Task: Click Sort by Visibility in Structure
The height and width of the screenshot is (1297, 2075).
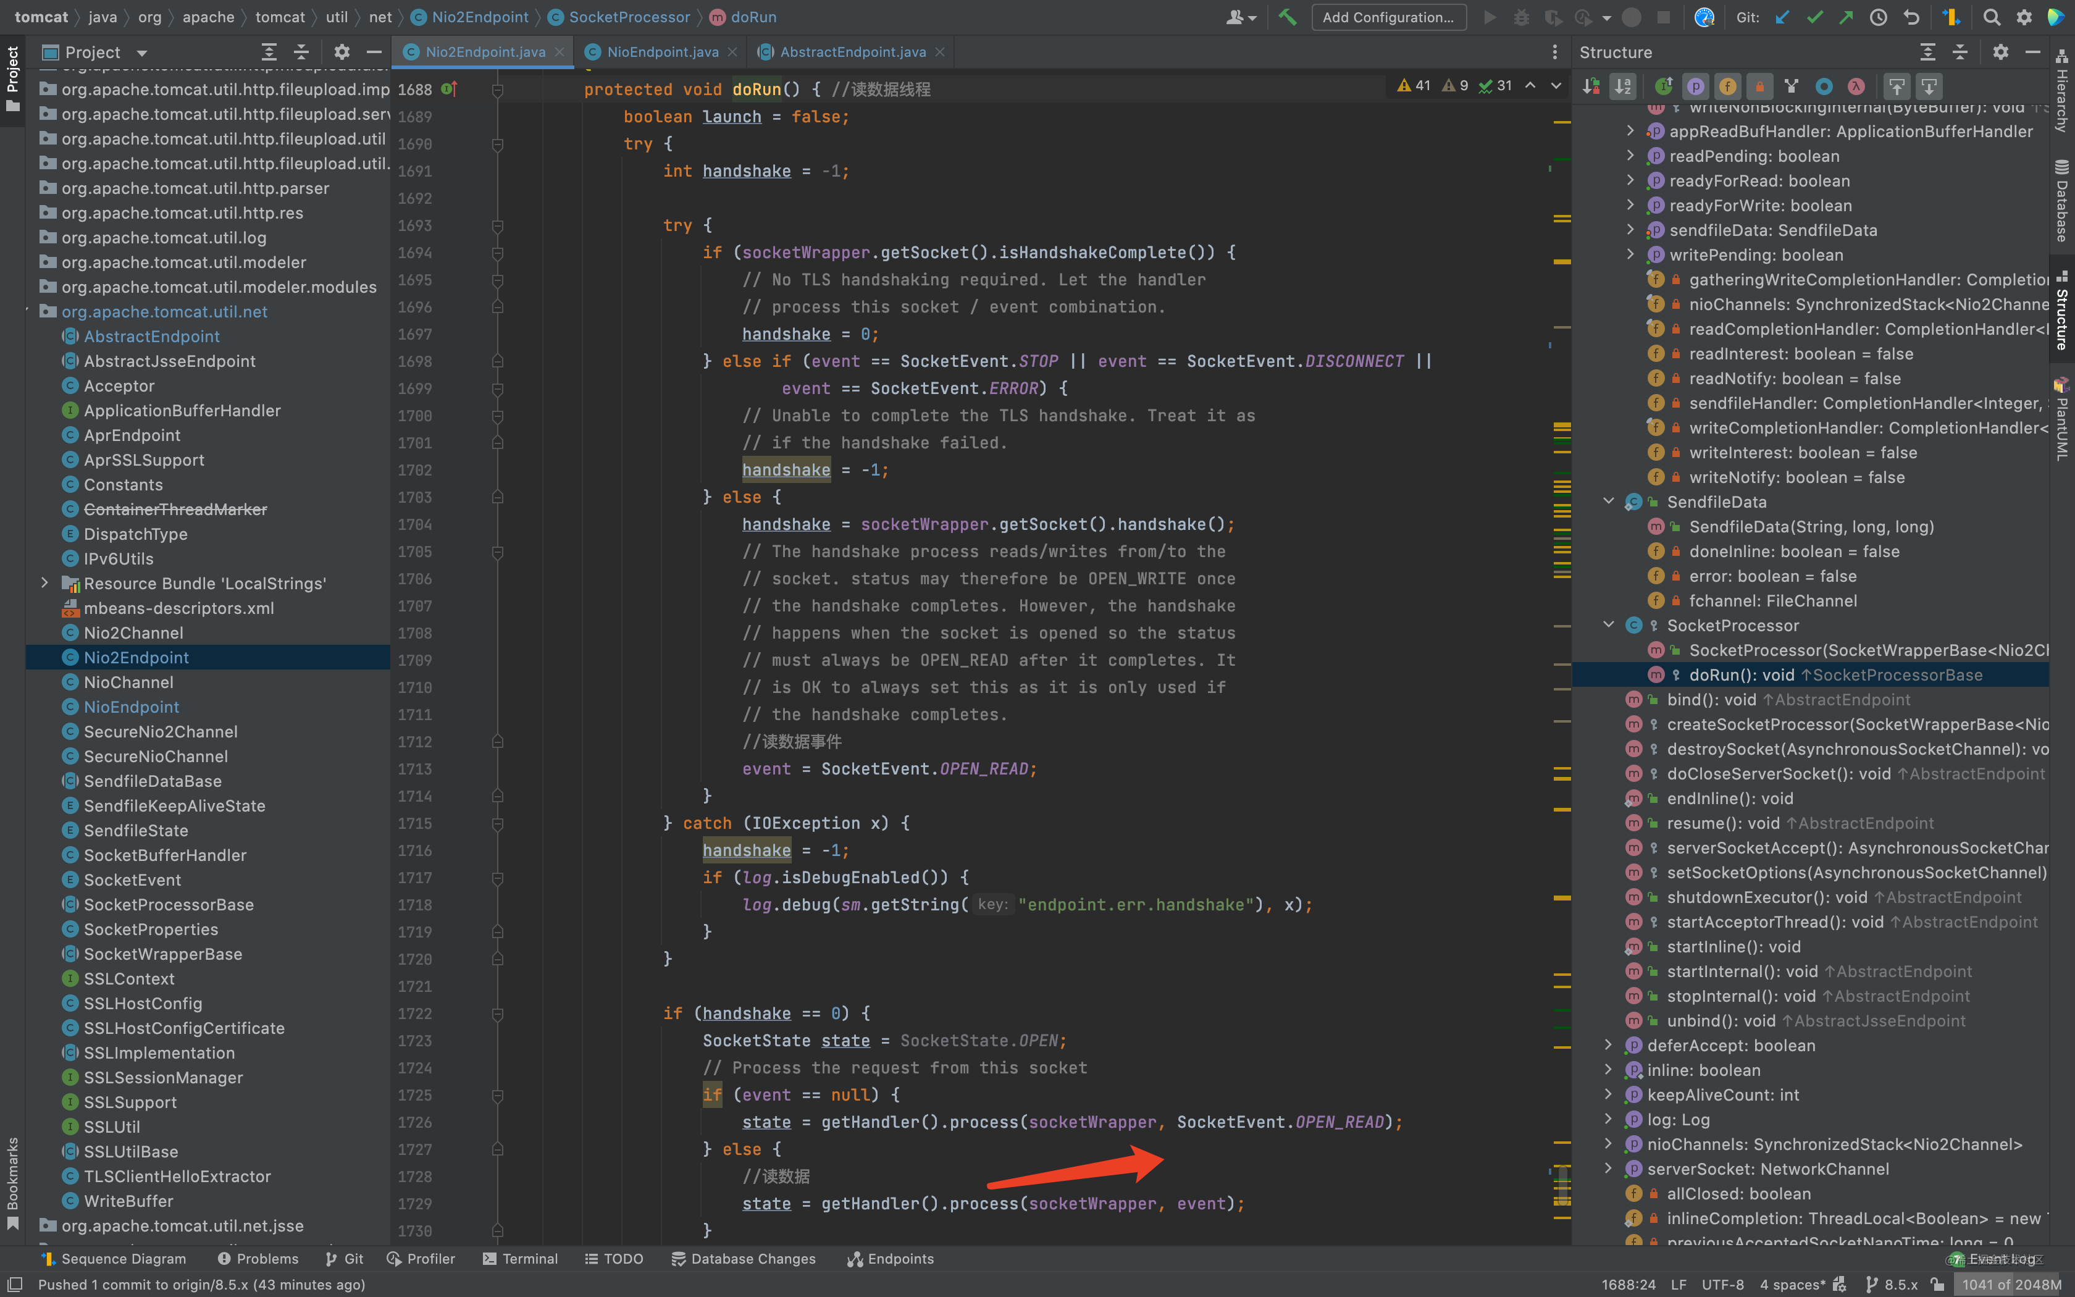Action: click(1591, 86)
